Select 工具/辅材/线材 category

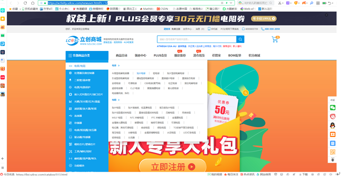[87, 151]
